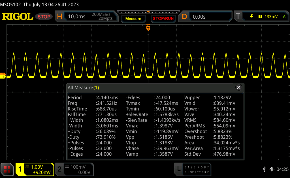This screenshot has height=178, width=290.
Task: Select the Preshoot 5.8823% measurement
Action: [208, 137]
